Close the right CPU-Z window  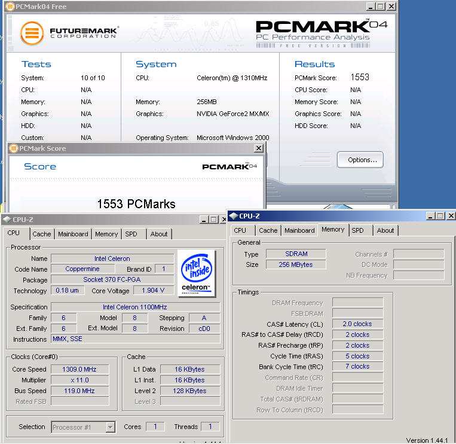451,216
